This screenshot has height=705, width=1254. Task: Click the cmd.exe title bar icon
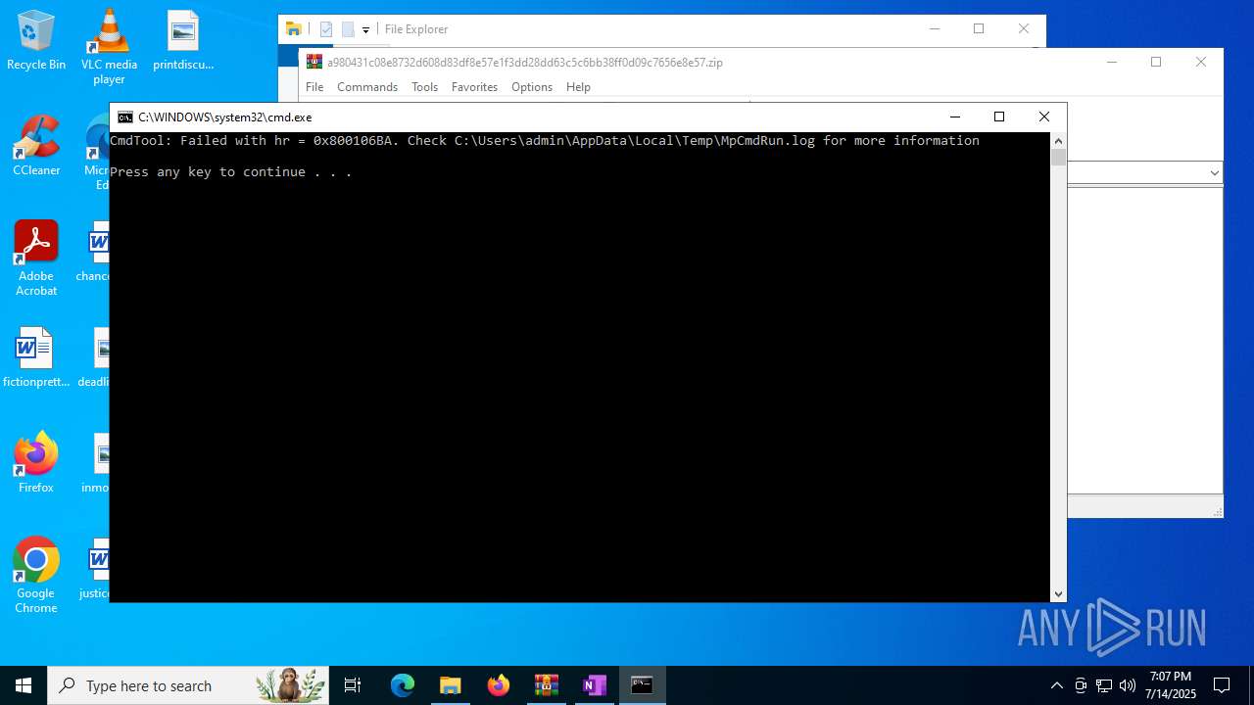pyautogui.click(x=125, y=117)
